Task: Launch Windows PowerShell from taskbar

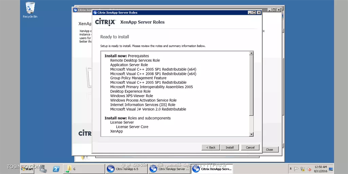Action: 56,169
